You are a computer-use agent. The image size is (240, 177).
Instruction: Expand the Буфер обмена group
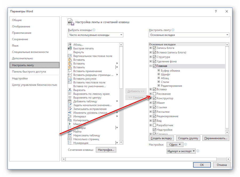tap(159, 71)
